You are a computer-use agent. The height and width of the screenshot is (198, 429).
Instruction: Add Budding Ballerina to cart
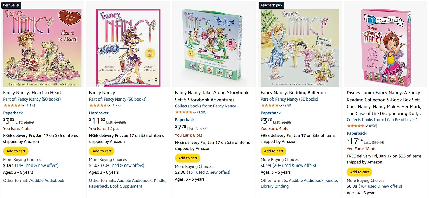[x=273, y=151]
